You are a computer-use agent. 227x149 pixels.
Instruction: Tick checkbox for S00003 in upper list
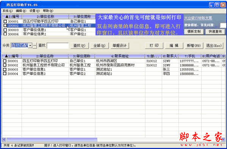pyautogui.click(x=5, y=30)
